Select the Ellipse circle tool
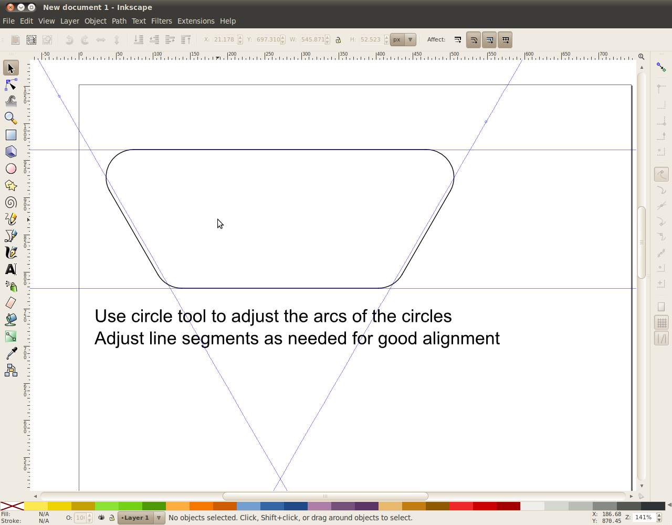The image size is (672, 525). pyautogui.click(x=11, y=169)
